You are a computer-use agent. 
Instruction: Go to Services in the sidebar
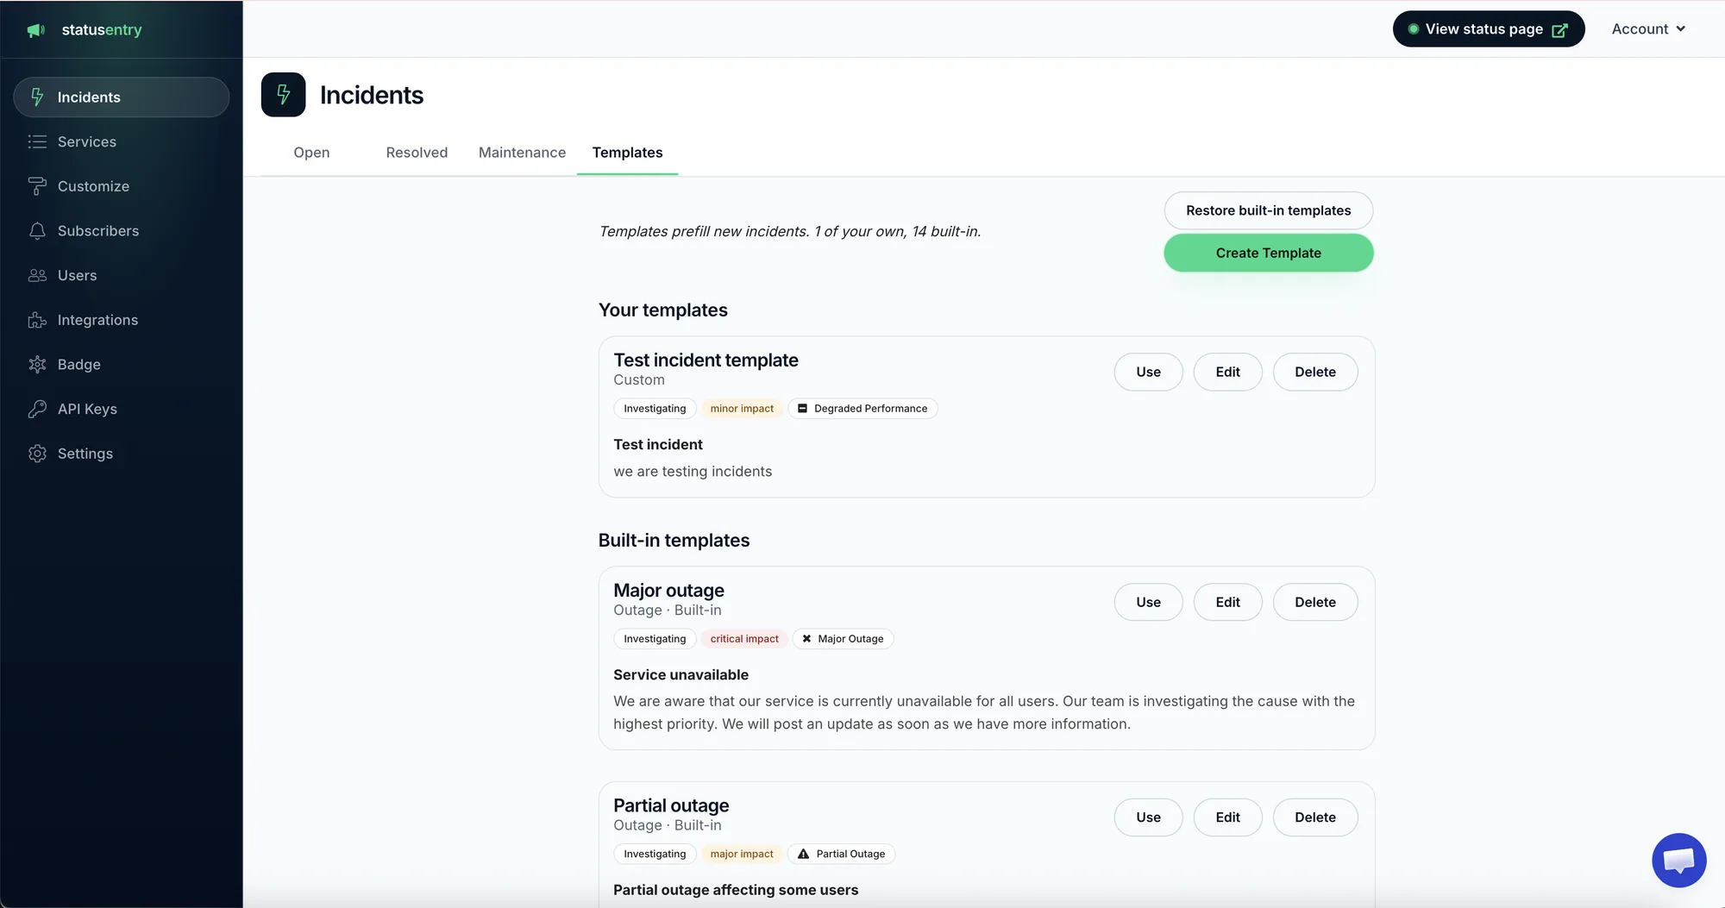click(x=122, y=141)
